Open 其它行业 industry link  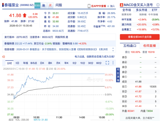coord(39,43)
